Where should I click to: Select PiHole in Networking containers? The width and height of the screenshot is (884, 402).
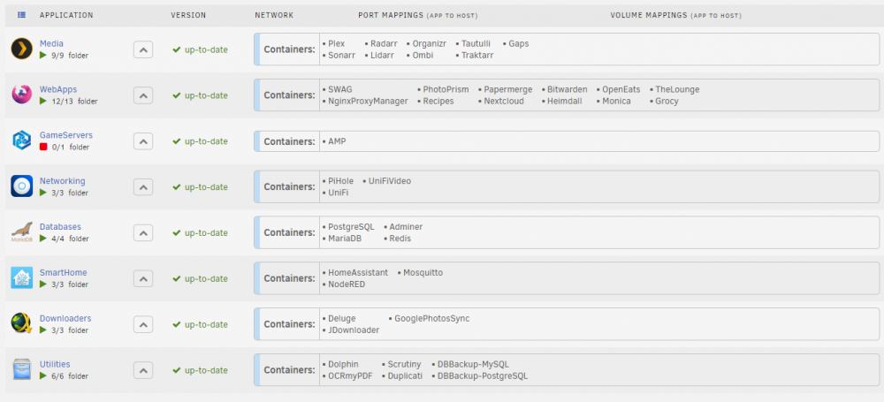(x=340, y=181)
